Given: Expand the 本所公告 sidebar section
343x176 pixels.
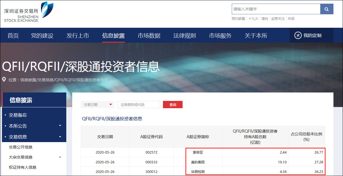Looking at the screenshot, I should (60, 126).
